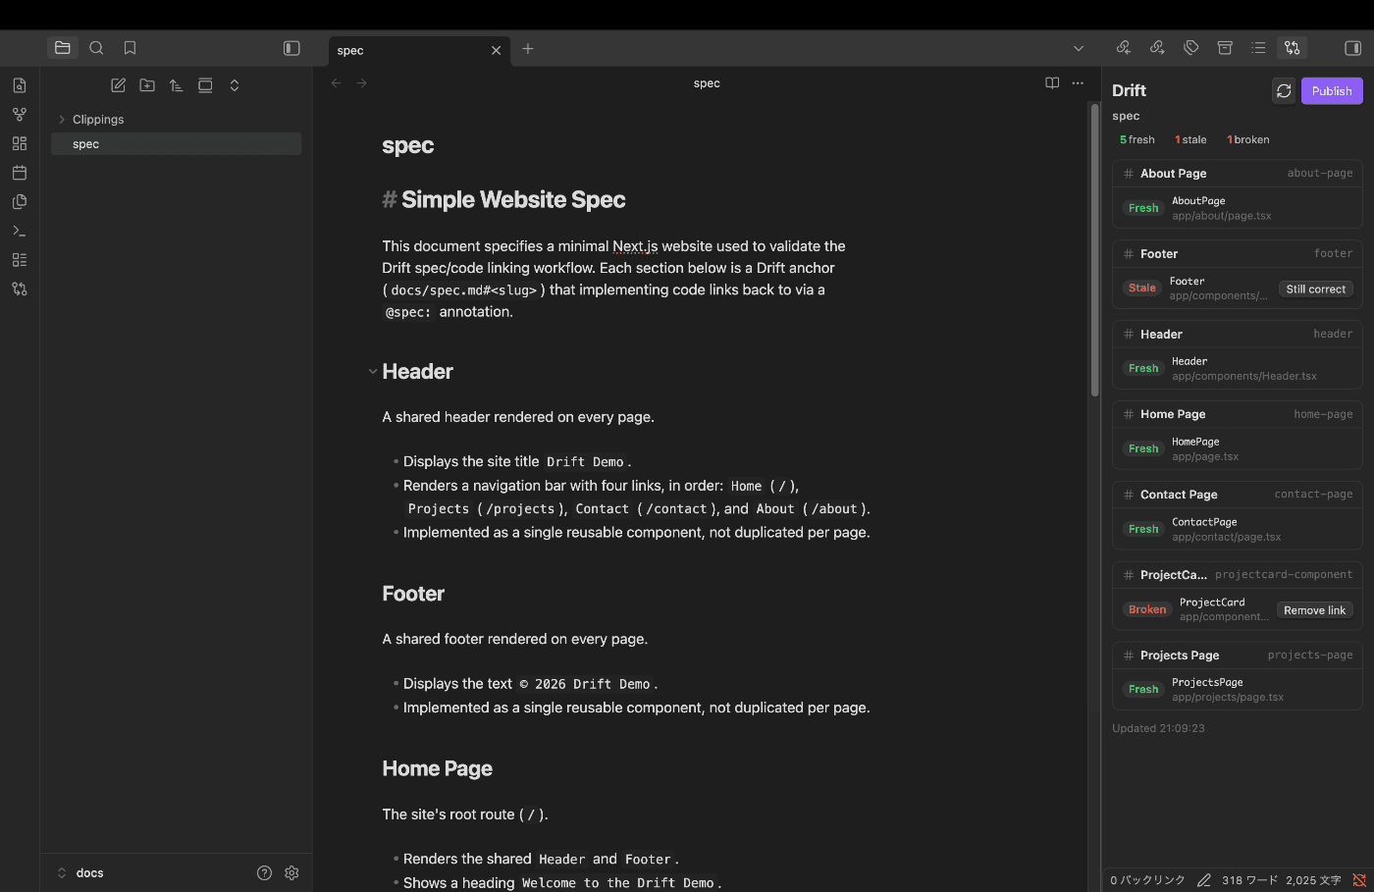Screen dimensions: 1374x892
Task: Toggle the left sidebar panel
Action: click(291, 48)
